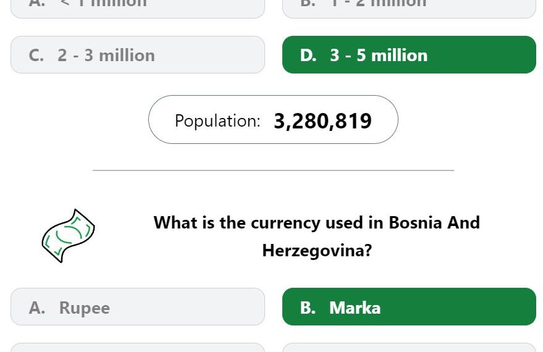Pick the cut-off '1 - 2 million' option at top

point(410,7)
